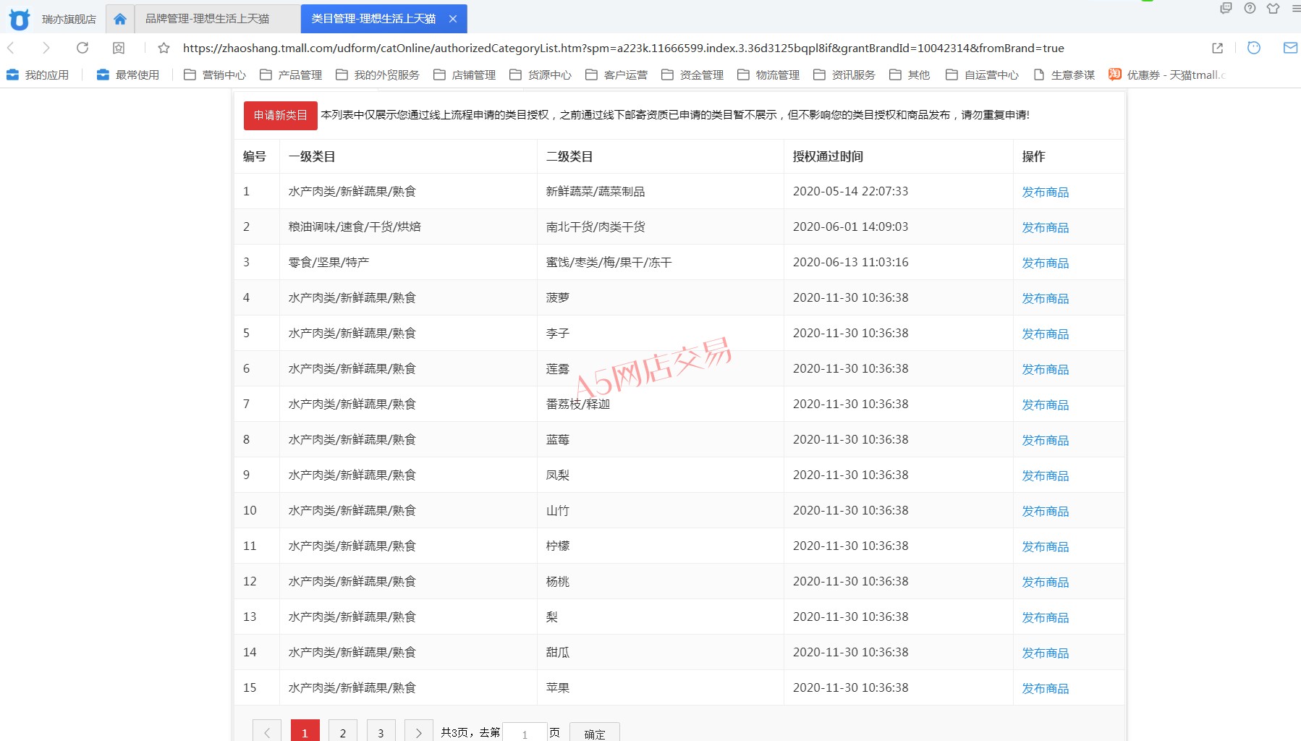Screen dimensions: 1301x741
Task: Click the bookmark star icon by the URL
Action: [164, 48]
